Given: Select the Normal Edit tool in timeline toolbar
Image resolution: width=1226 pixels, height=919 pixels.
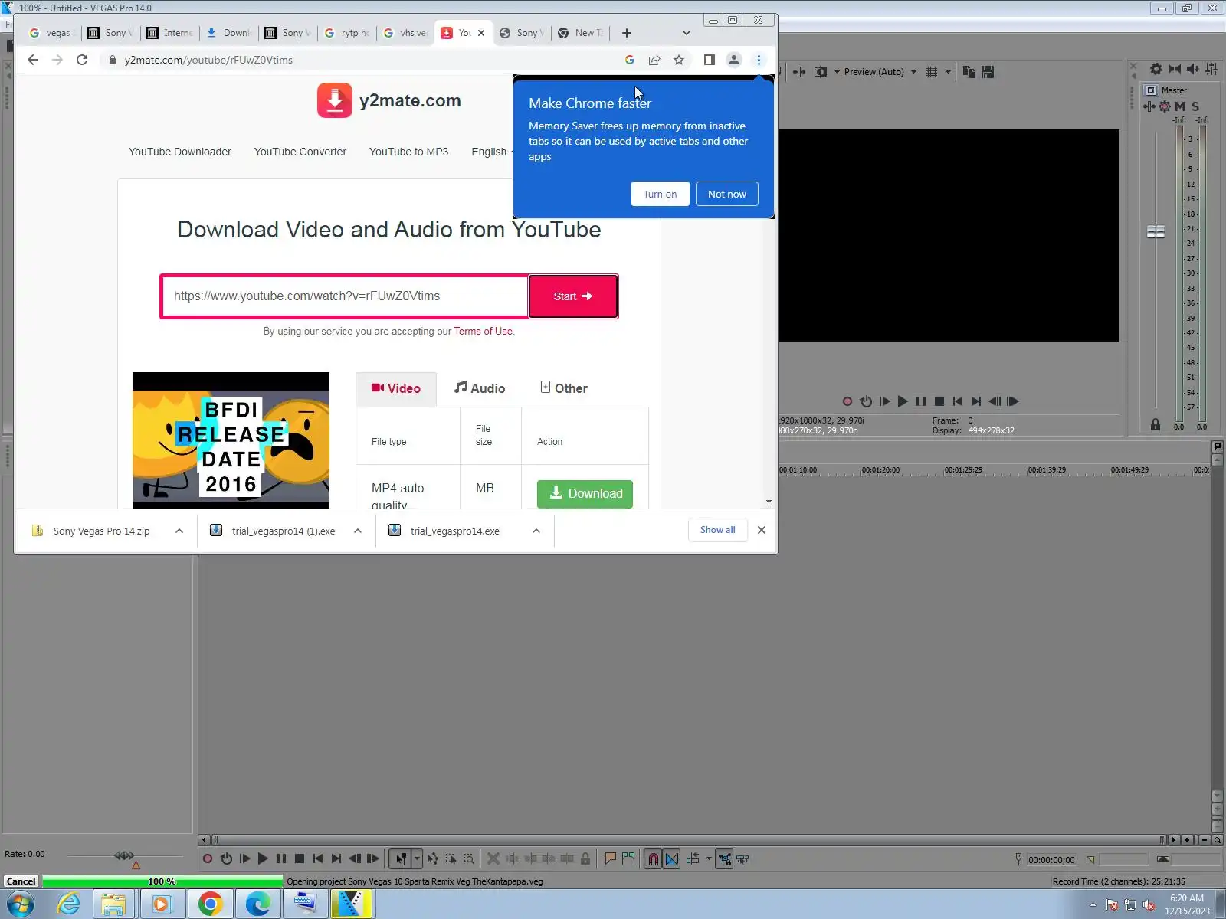Looking at the screenshot, I should (x=401, y=859).
